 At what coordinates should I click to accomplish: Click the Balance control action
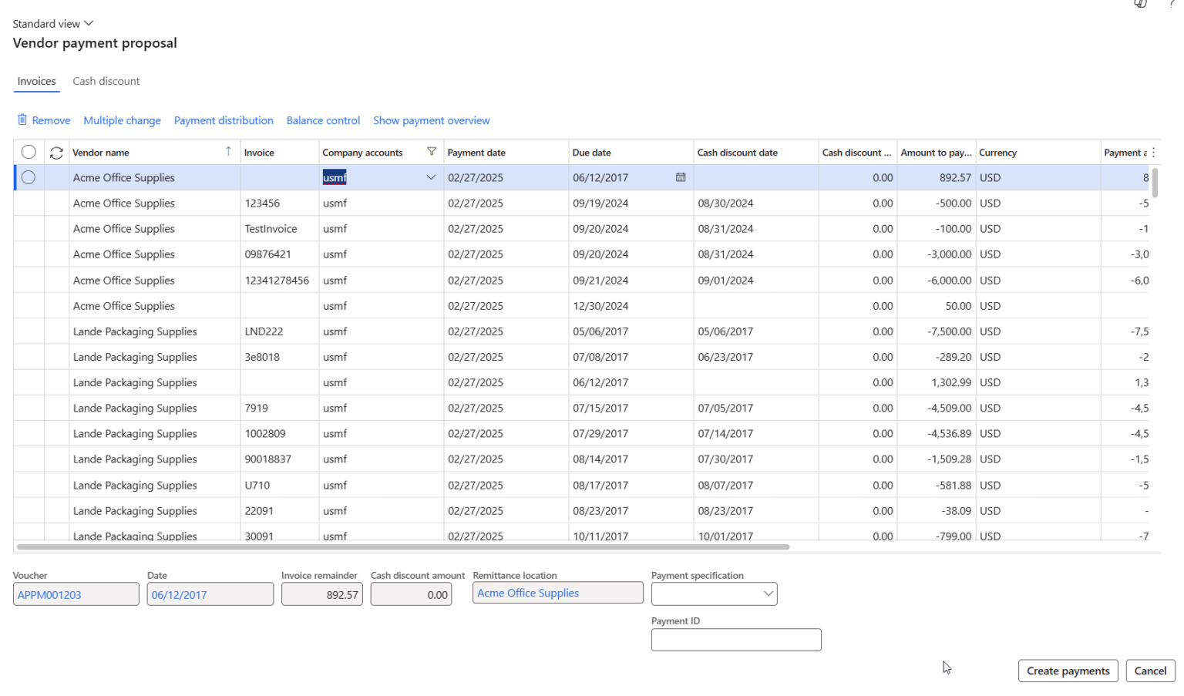tap(323, 120)
